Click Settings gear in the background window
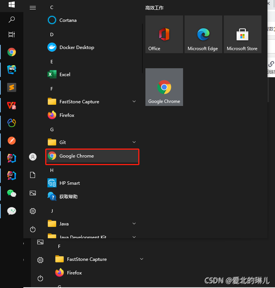 pyautogui.click(x=40, y=260)
